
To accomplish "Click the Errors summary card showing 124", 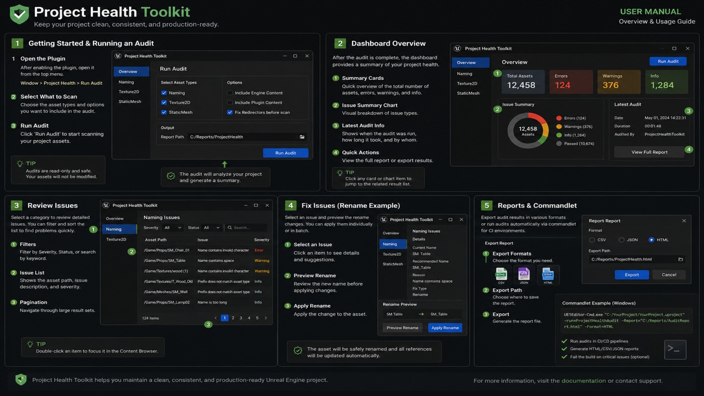I will tap(570, 81).
